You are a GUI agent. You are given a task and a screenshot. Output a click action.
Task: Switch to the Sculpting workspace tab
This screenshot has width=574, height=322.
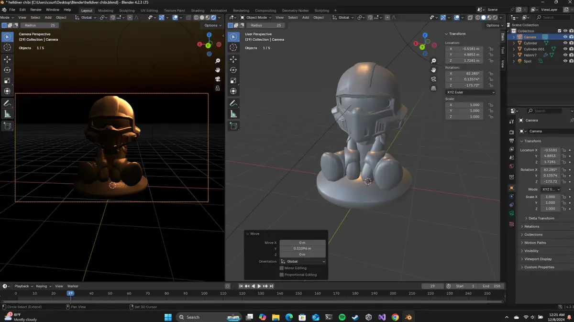click(127, 11)
